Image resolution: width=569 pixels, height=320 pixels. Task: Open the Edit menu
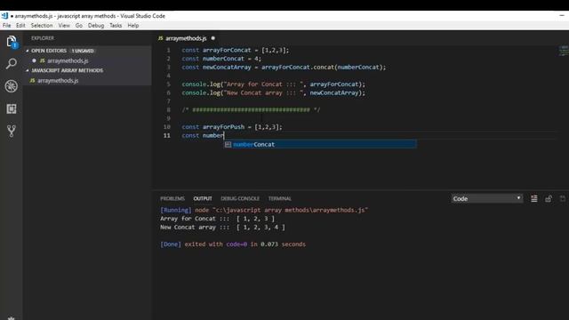pos(20,26)
